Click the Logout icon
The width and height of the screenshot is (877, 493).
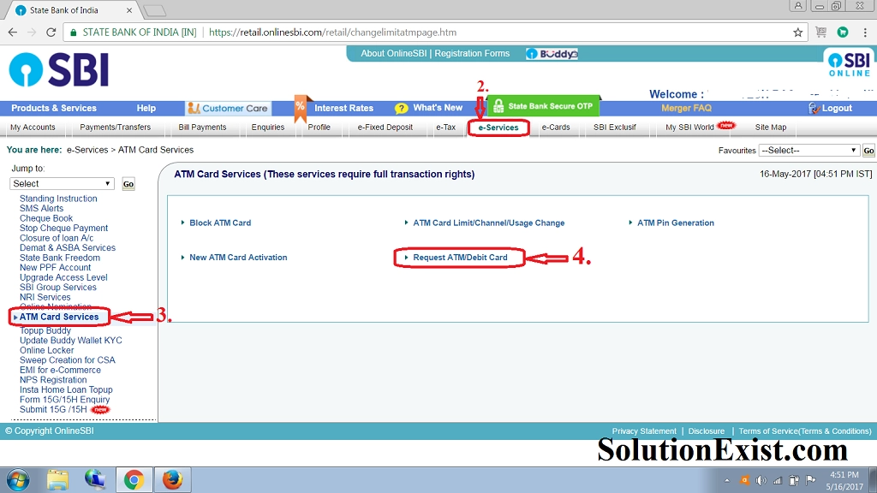[x=814, y=109]
